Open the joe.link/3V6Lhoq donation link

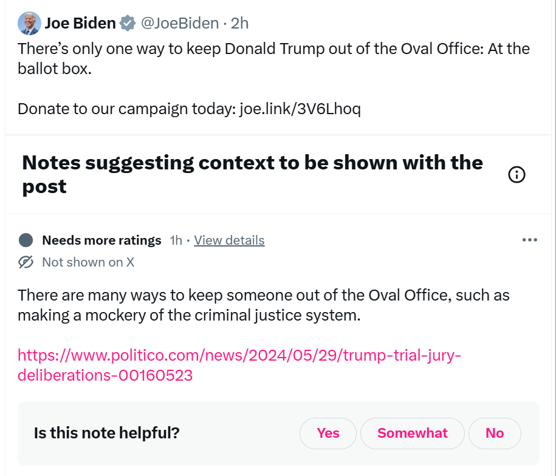300,109
